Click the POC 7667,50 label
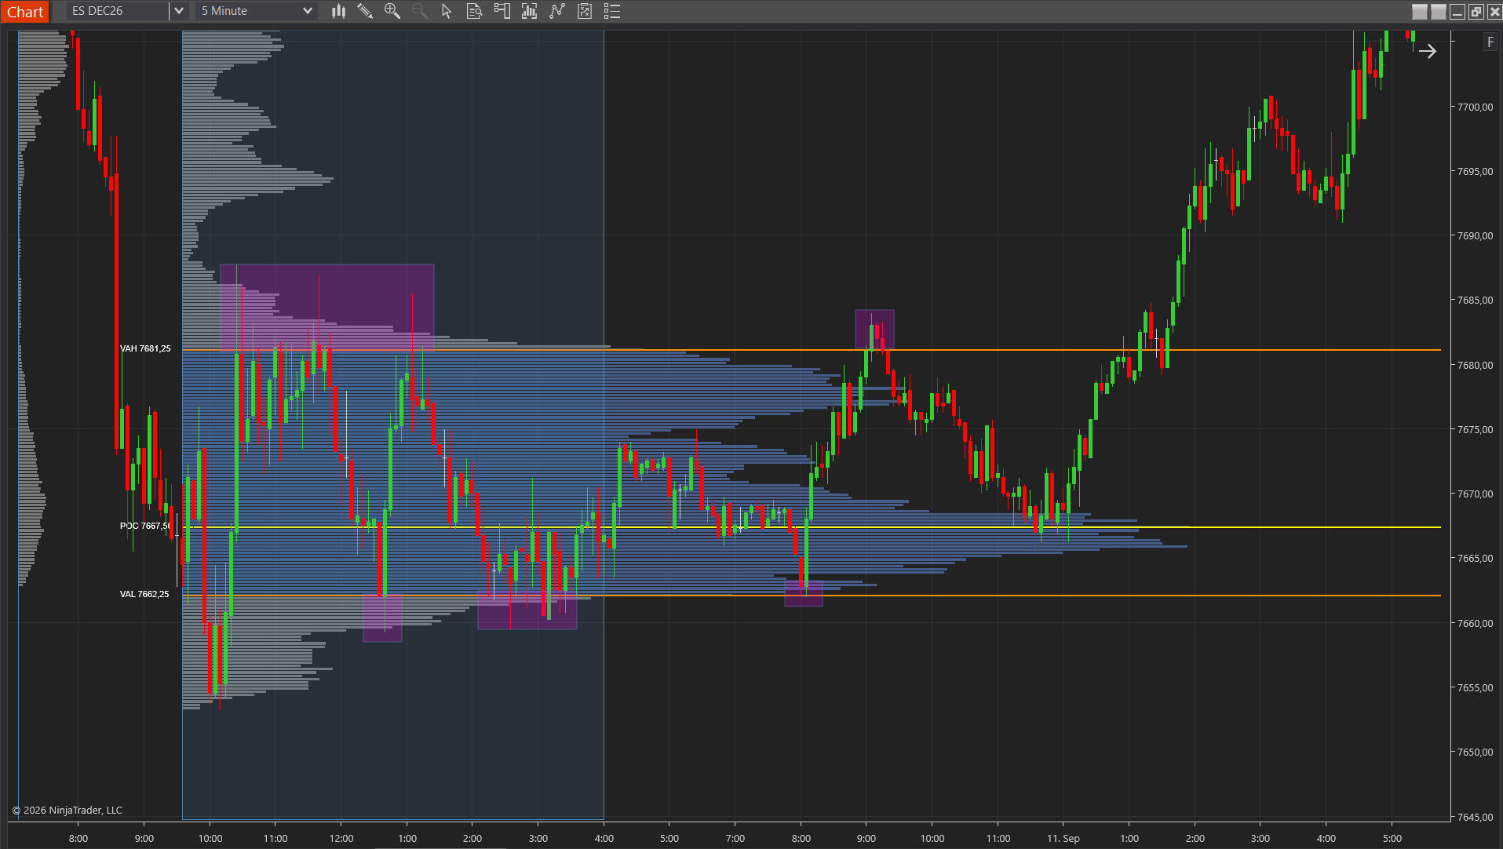The image size is (1503, 849). tap(145, 526)
